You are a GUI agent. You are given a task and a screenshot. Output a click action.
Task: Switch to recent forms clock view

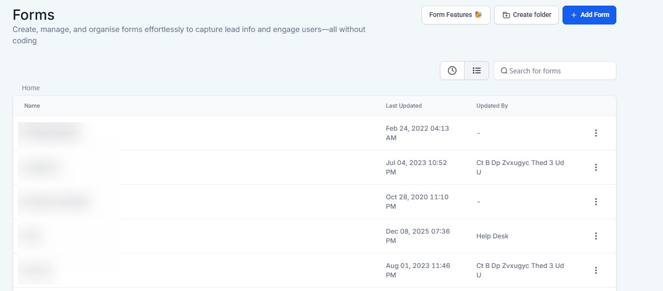point(452,71)
